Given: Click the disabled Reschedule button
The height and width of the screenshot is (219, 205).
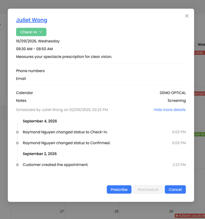Looking at the screenshot, I should (x=148, y=190).
